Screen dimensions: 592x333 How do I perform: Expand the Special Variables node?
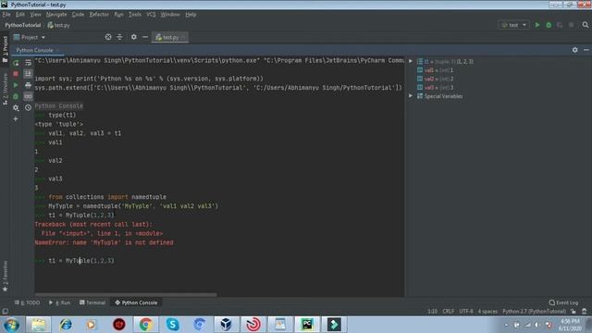(x=411, y=96)
